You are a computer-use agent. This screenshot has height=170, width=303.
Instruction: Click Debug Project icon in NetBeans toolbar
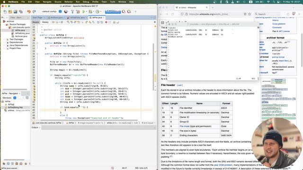click(x=90, y=11)
